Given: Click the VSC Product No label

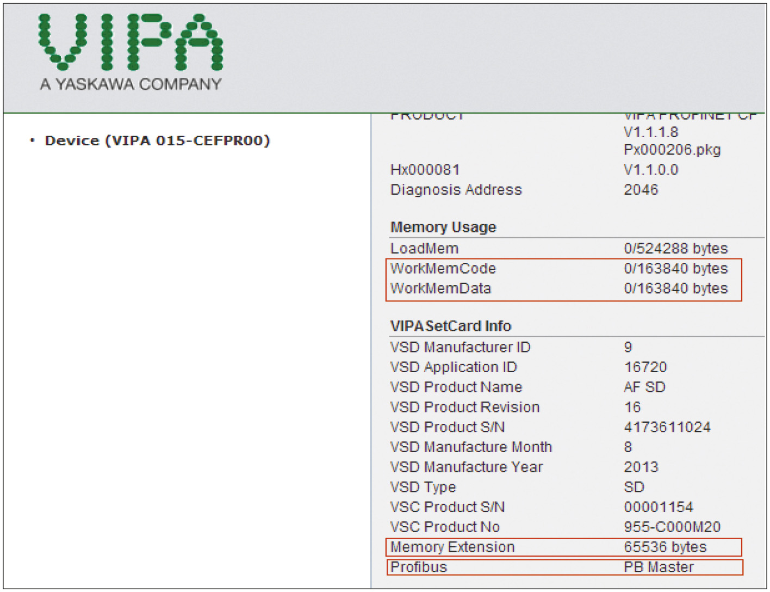Looking at the screenshot, I should coord(445,527).
